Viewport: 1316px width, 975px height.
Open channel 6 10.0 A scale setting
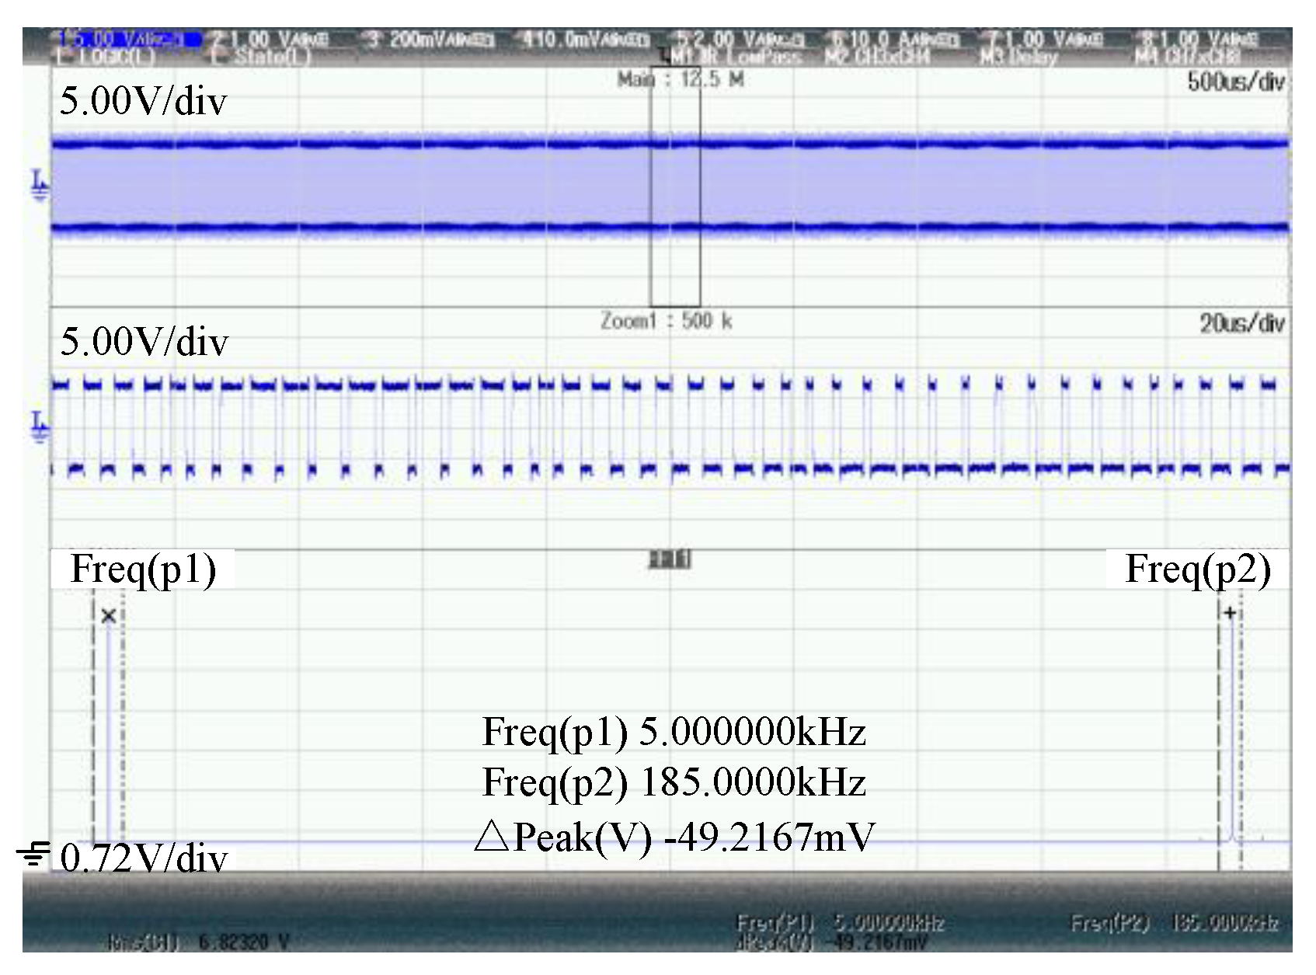coord(895,39)
